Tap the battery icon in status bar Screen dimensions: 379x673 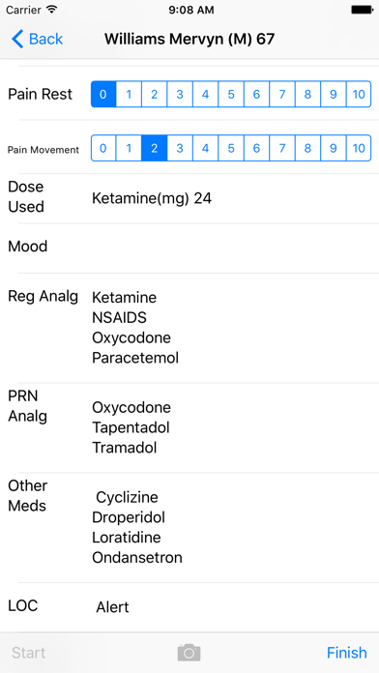click(x=362, y=10)
